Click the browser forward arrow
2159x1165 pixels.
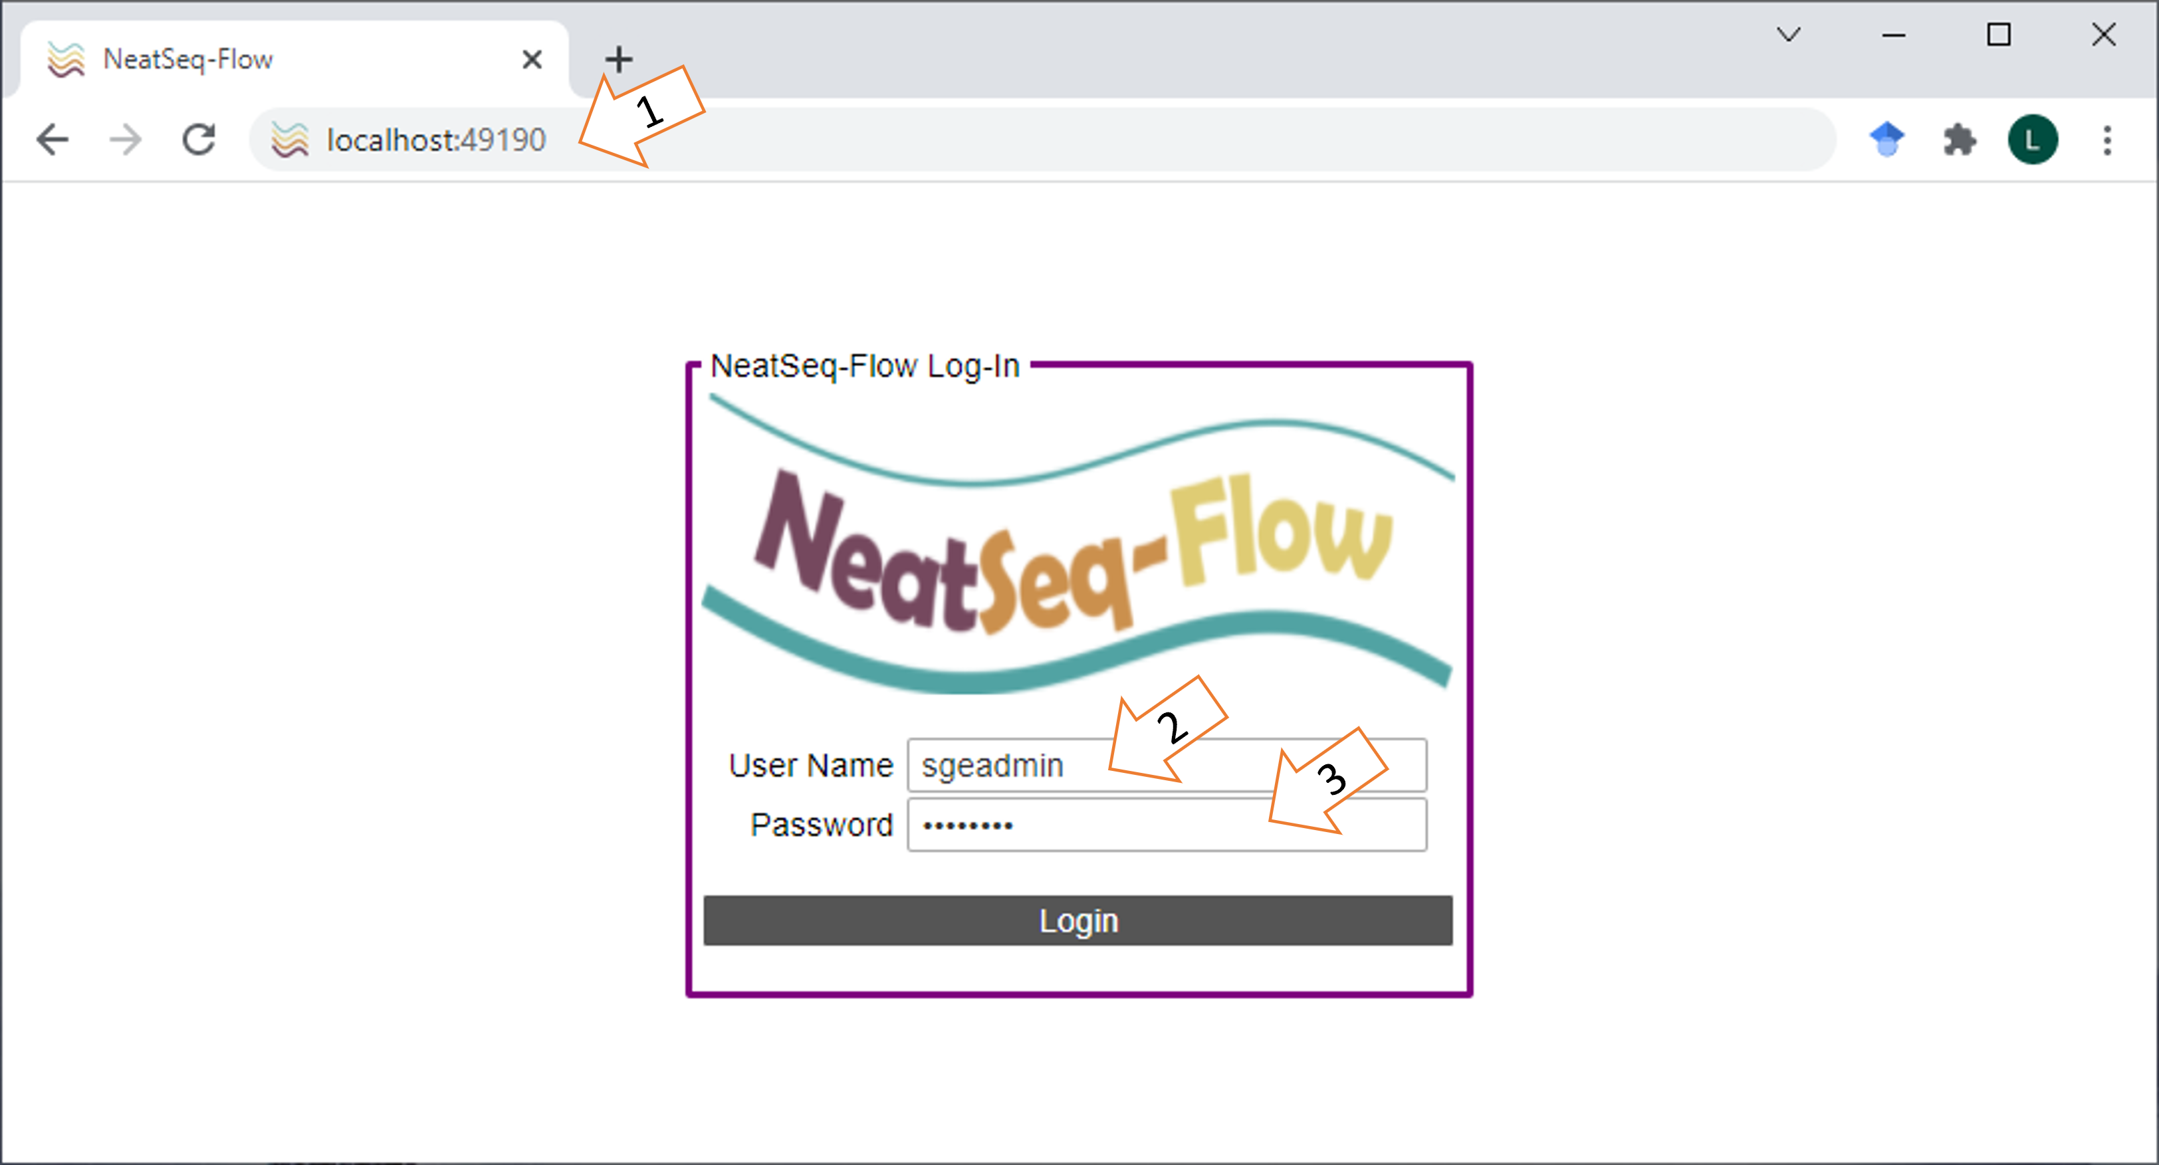[x=126, y=139]
